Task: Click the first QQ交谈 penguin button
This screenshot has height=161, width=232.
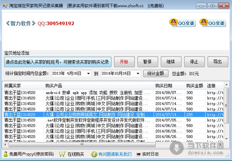Action: pyautogui.click(x=183, y=23)
